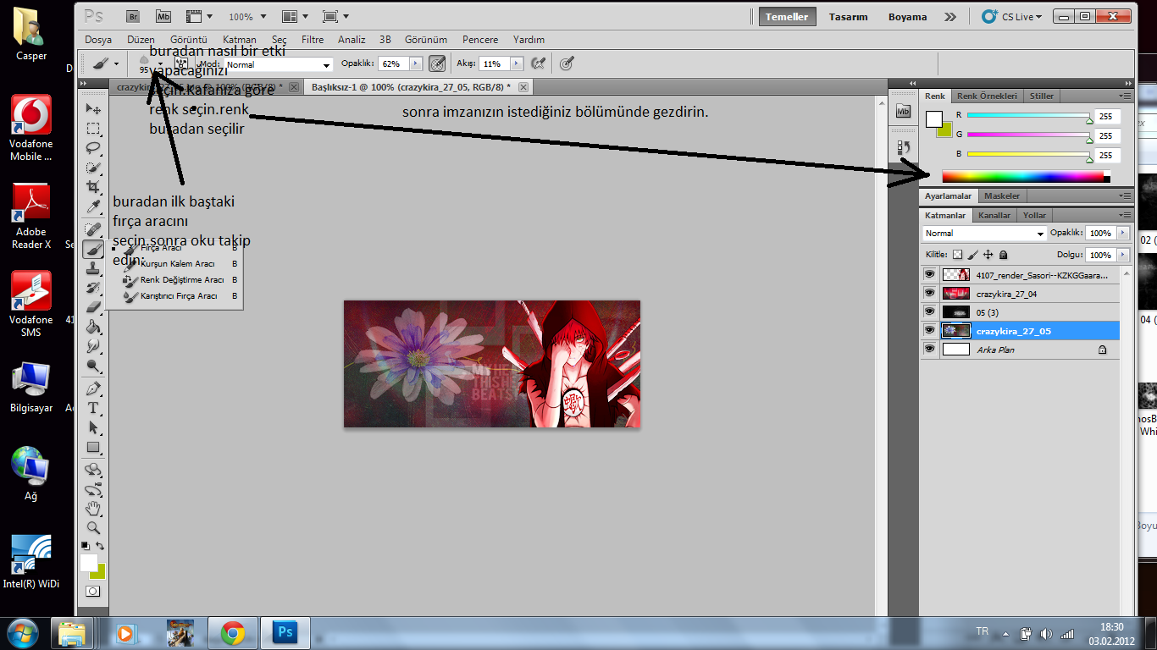Image resolution: width=1157 pixels, height=650 pixels.
Task: Open the History panel icon in dock
Action: (x=903, y=148)
